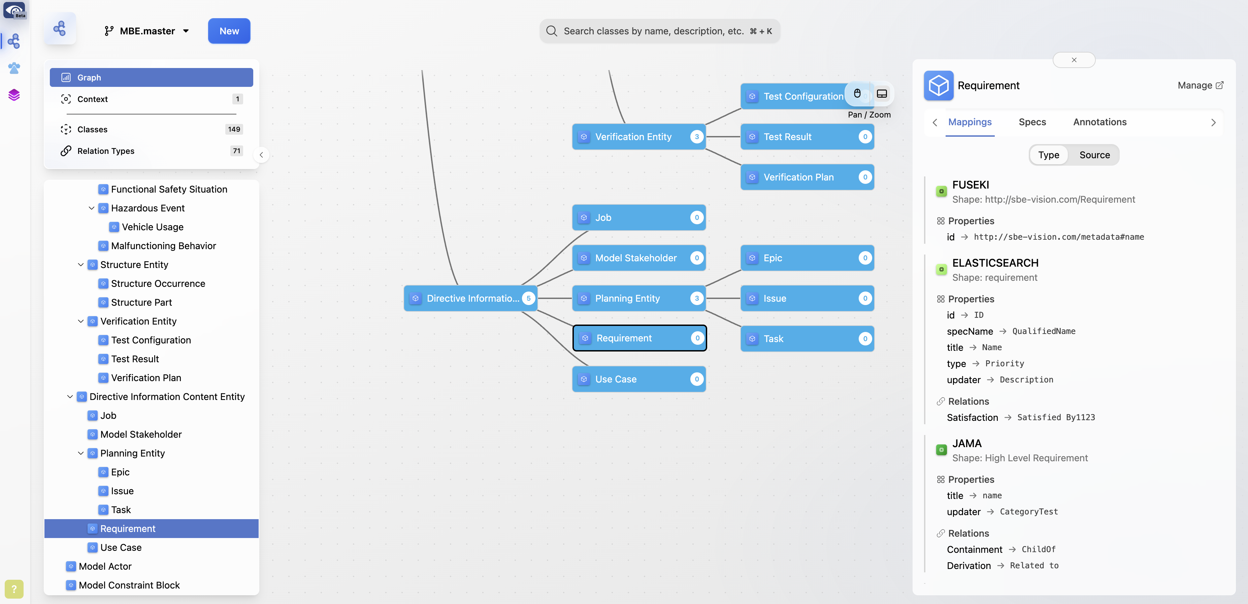Select the Source segment toggle

(1094, 155)
